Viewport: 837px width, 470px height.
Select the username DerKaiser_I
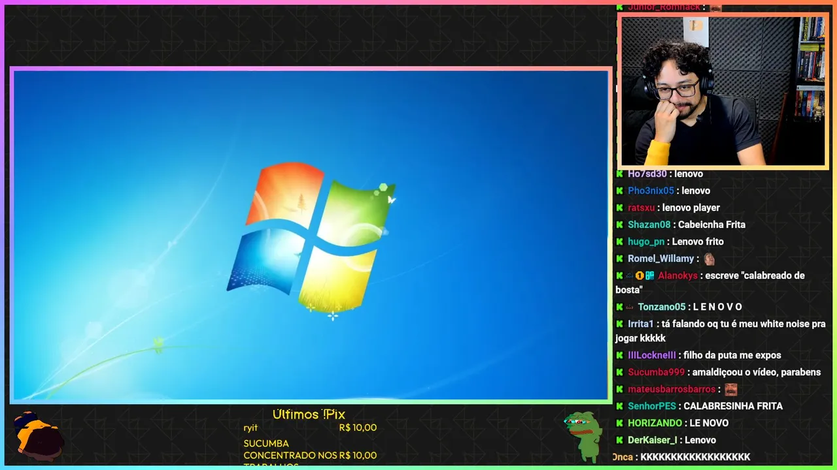click(653, 440)
